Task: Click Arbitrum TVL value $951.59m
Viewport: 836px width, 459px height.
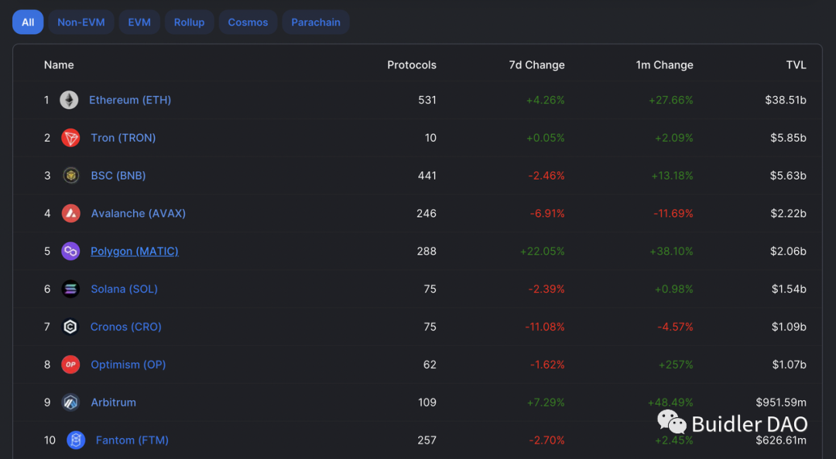Action: click(781, 402)
